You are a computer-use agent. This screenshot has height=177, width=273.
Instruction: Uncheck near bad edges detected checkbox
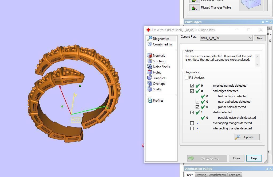[x=197, y=102]
